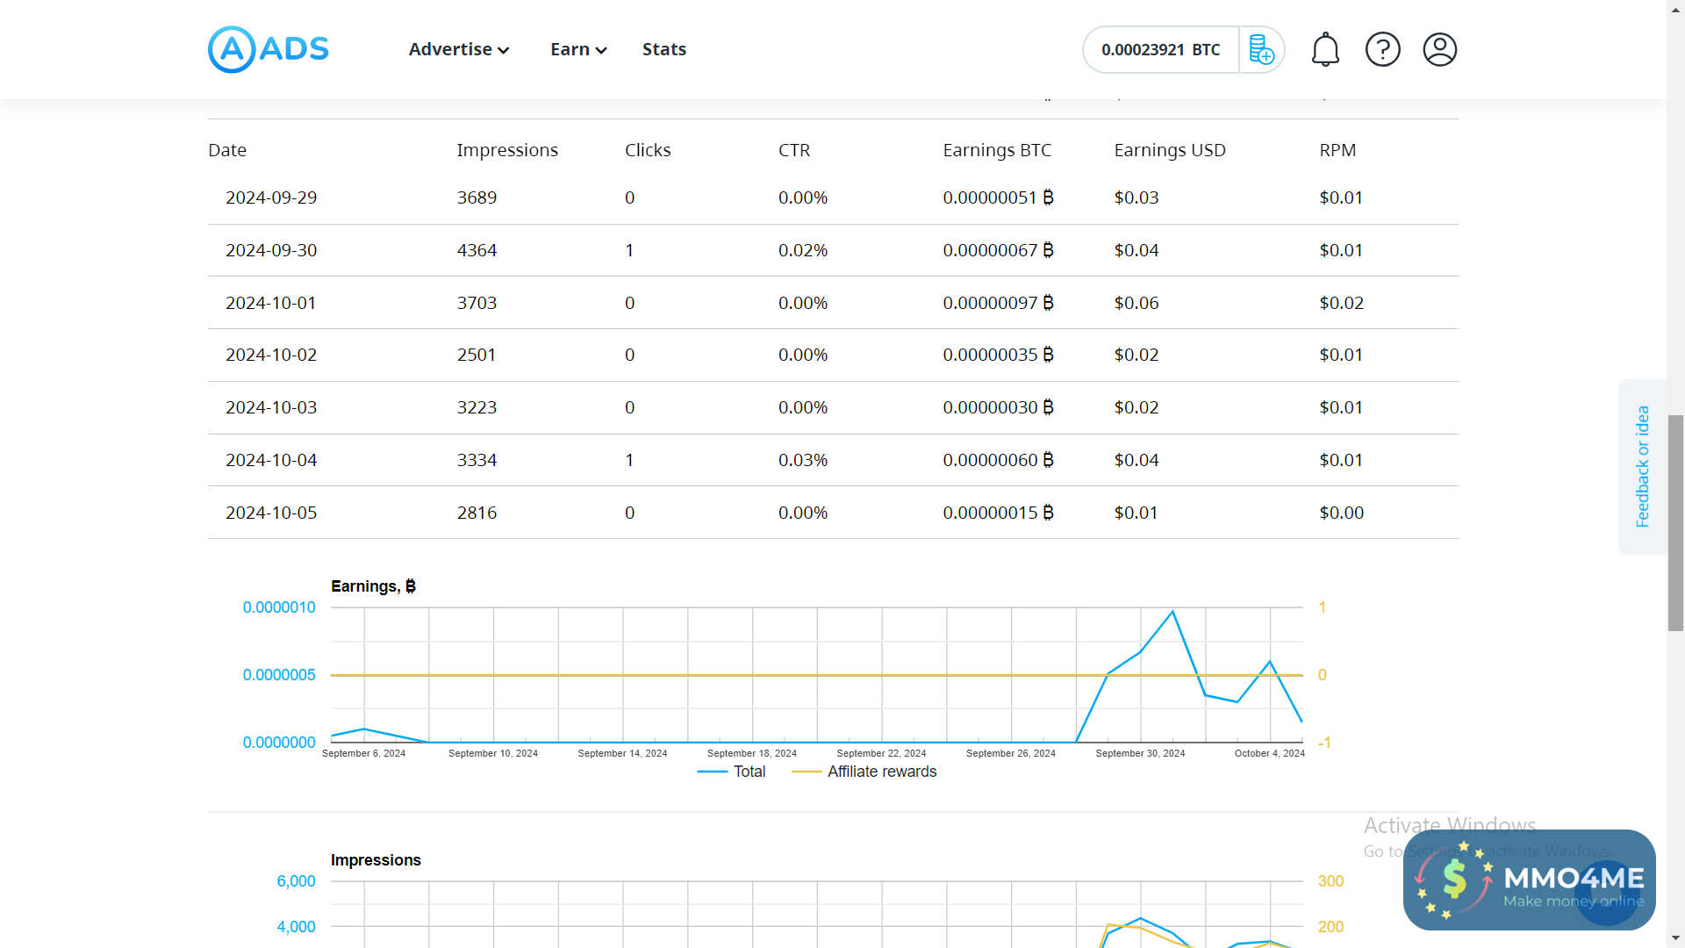This screenshot has height=948, width=1685.
Task: Click the $0.03 earnings USD value
Action: (1136, 197)
